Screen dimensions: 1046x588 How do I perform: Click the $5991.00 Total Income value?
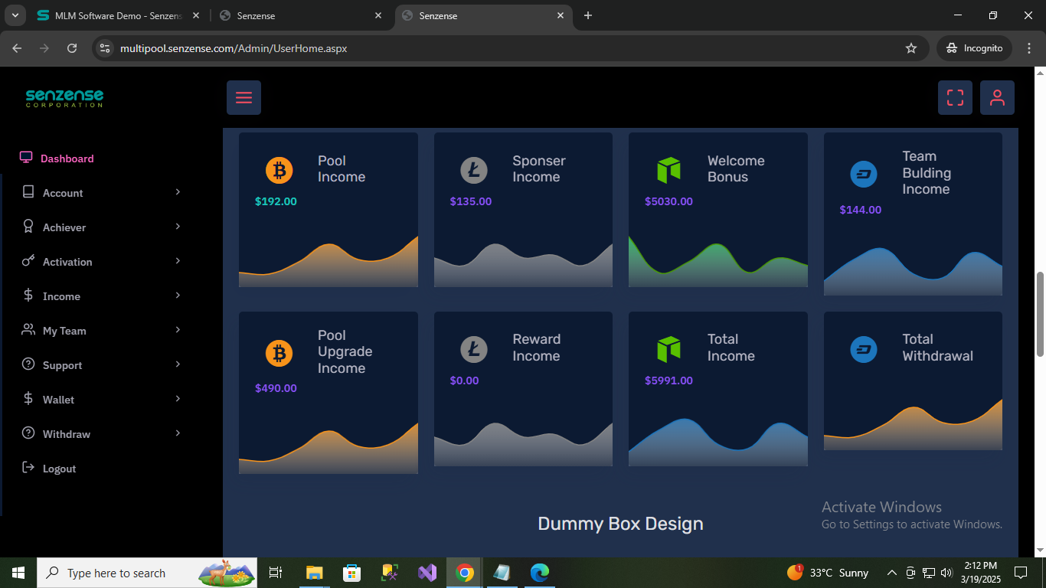(x=668, y=381)
